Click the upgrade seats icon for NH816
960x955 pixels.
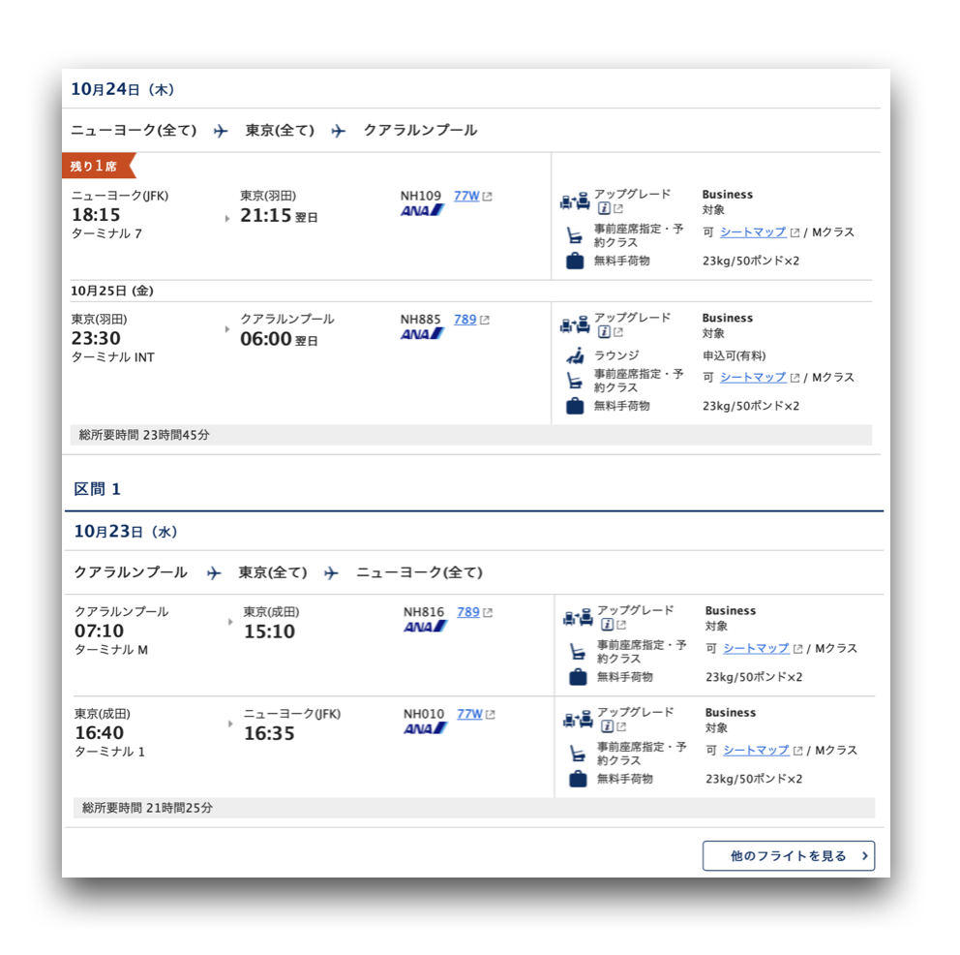click(x=578, y=618)
